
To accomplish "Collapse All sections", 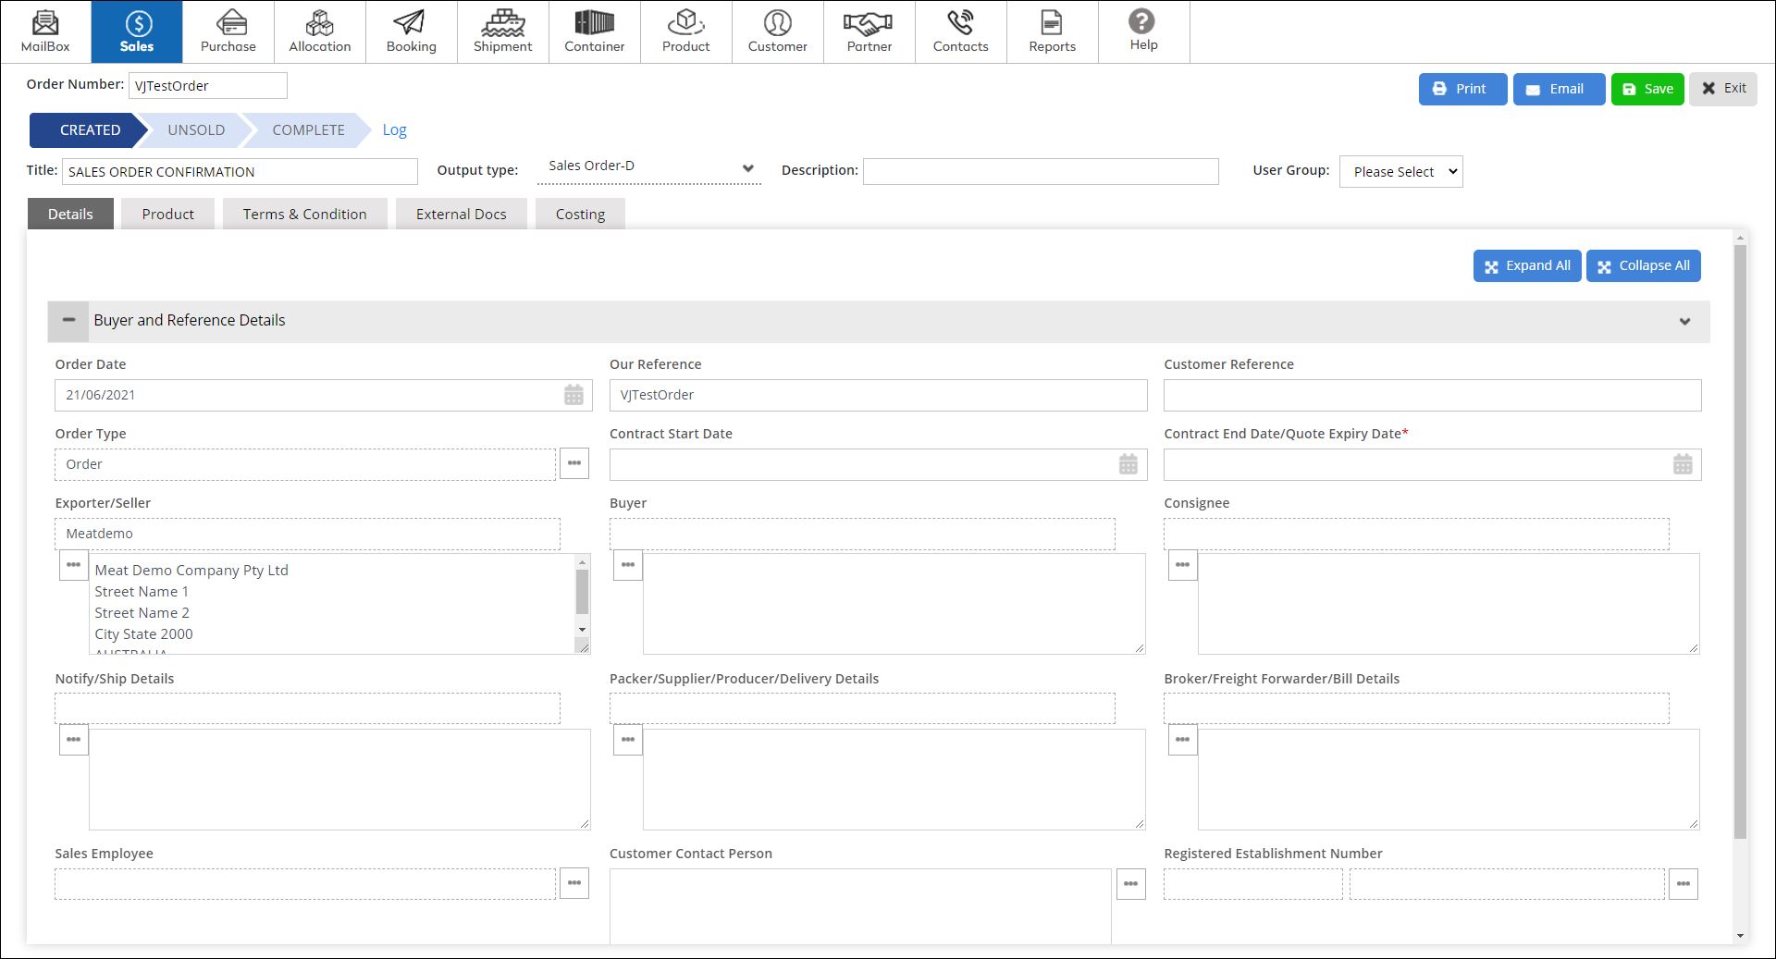I will click(1643, 265).
